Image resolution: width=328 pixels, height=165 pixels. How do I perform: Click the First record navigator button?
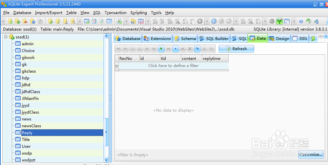click(x=118, y=49)
